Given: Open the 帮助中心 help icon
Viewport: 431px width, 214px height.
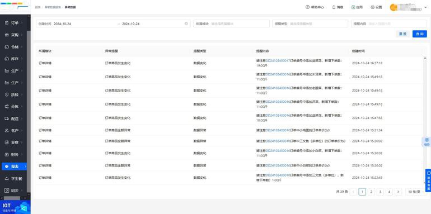Looking at the screenshot, I should 307,7.
